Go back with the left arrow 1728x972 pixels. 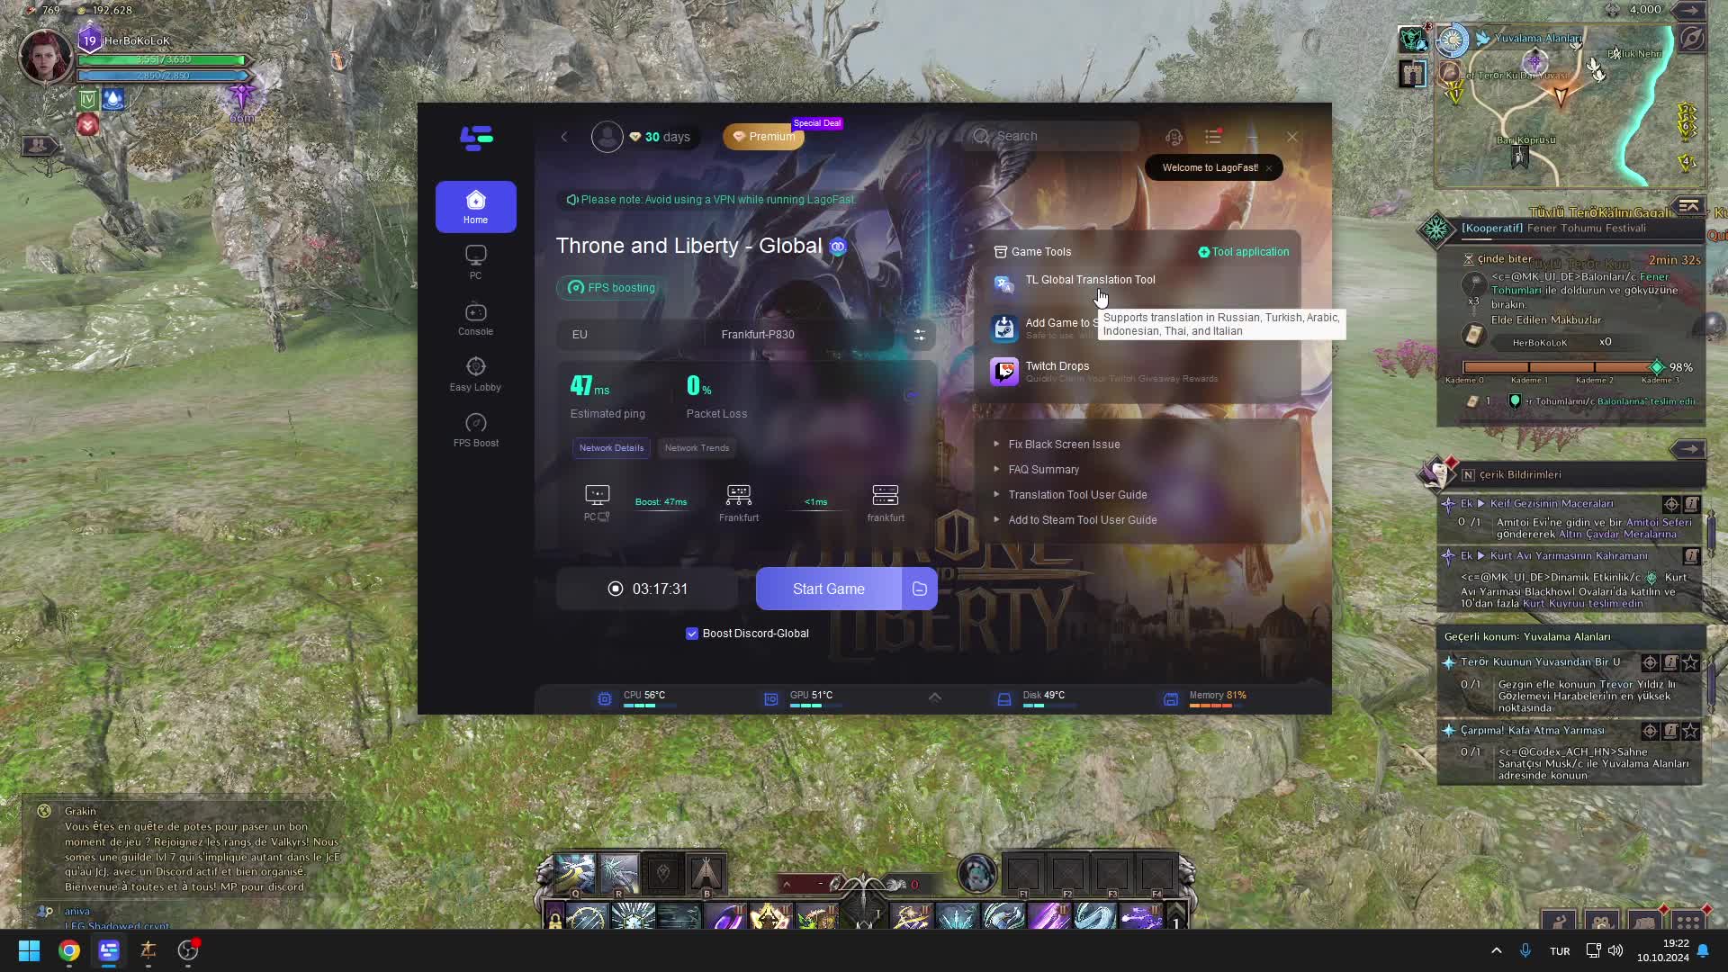pyautogui.click(x=564, y=137)
